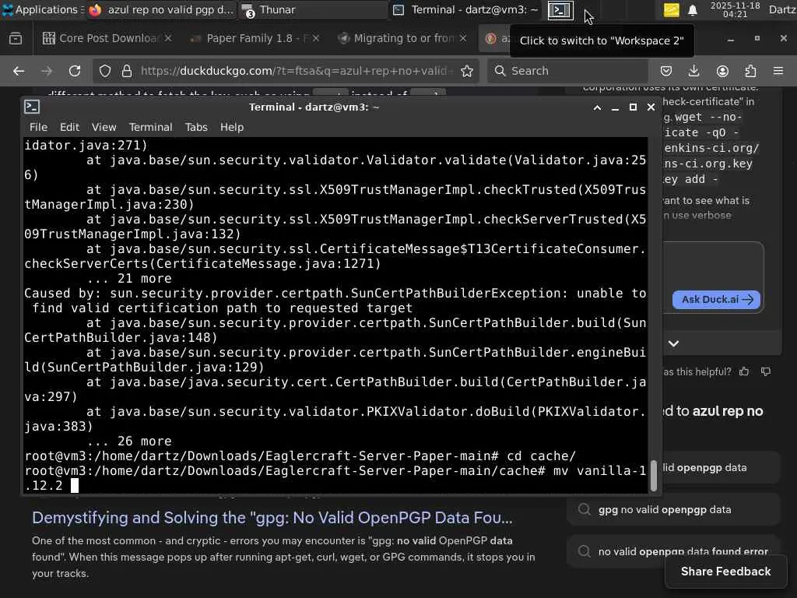Close the Paper Family 1.8 tab

click(316, 38)
